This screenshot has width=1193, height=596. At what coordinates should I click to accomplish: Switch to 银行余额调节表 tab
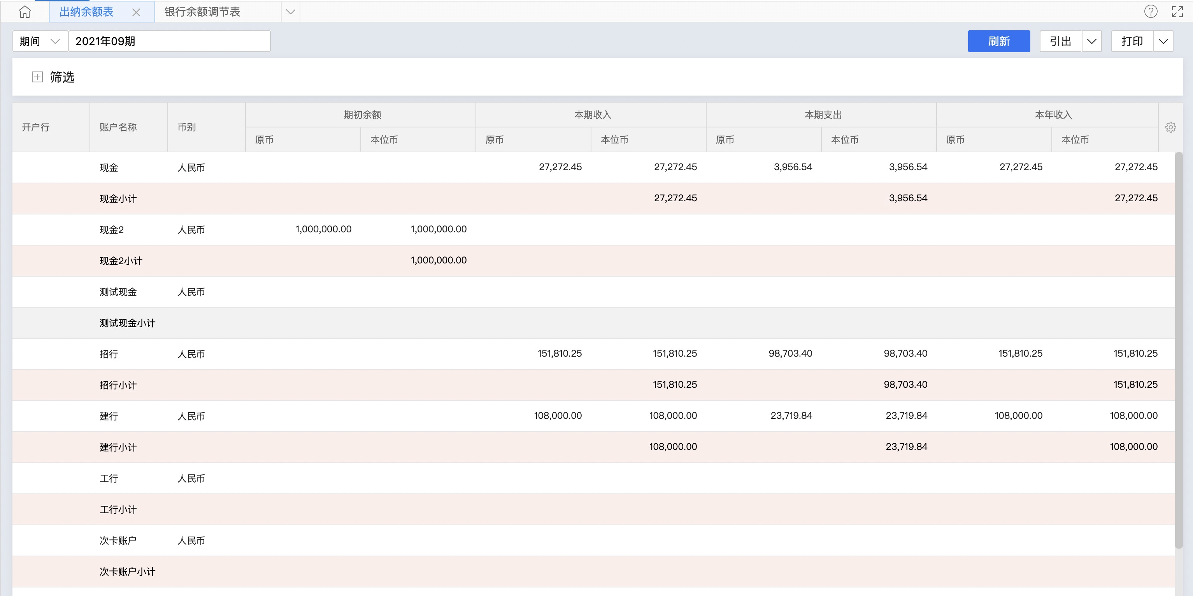click(202, 12)
